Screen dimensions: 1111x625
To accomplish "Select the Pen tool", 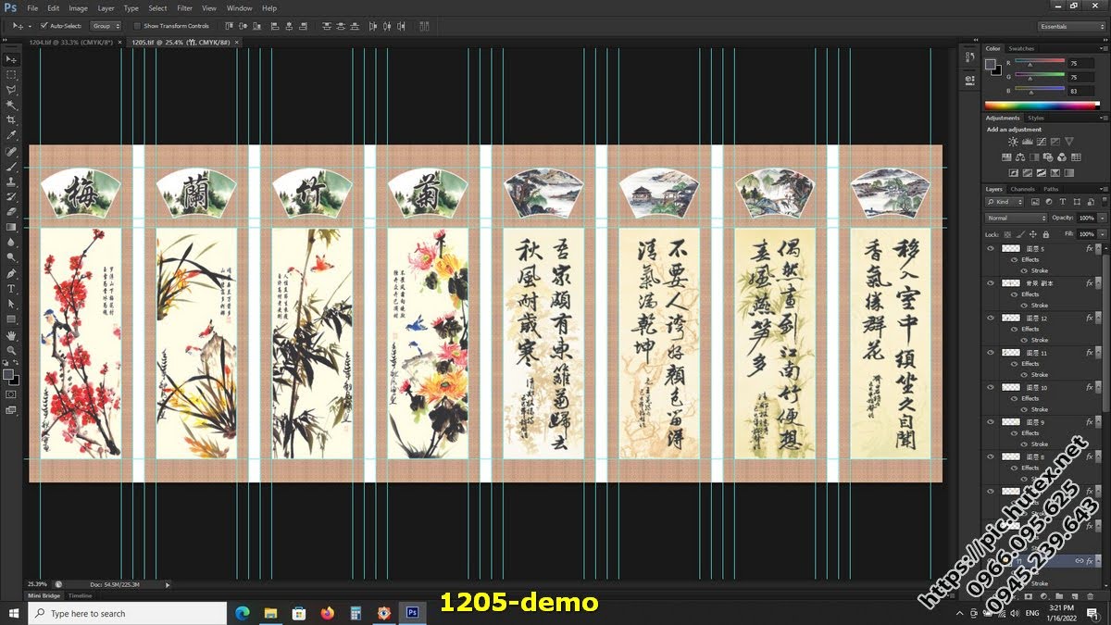I will [x=11, y=274].
